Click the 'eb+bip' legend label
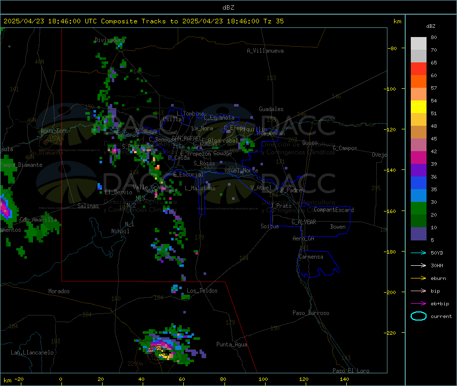Viewport: 457px width, 386px height. pos(440,304)
